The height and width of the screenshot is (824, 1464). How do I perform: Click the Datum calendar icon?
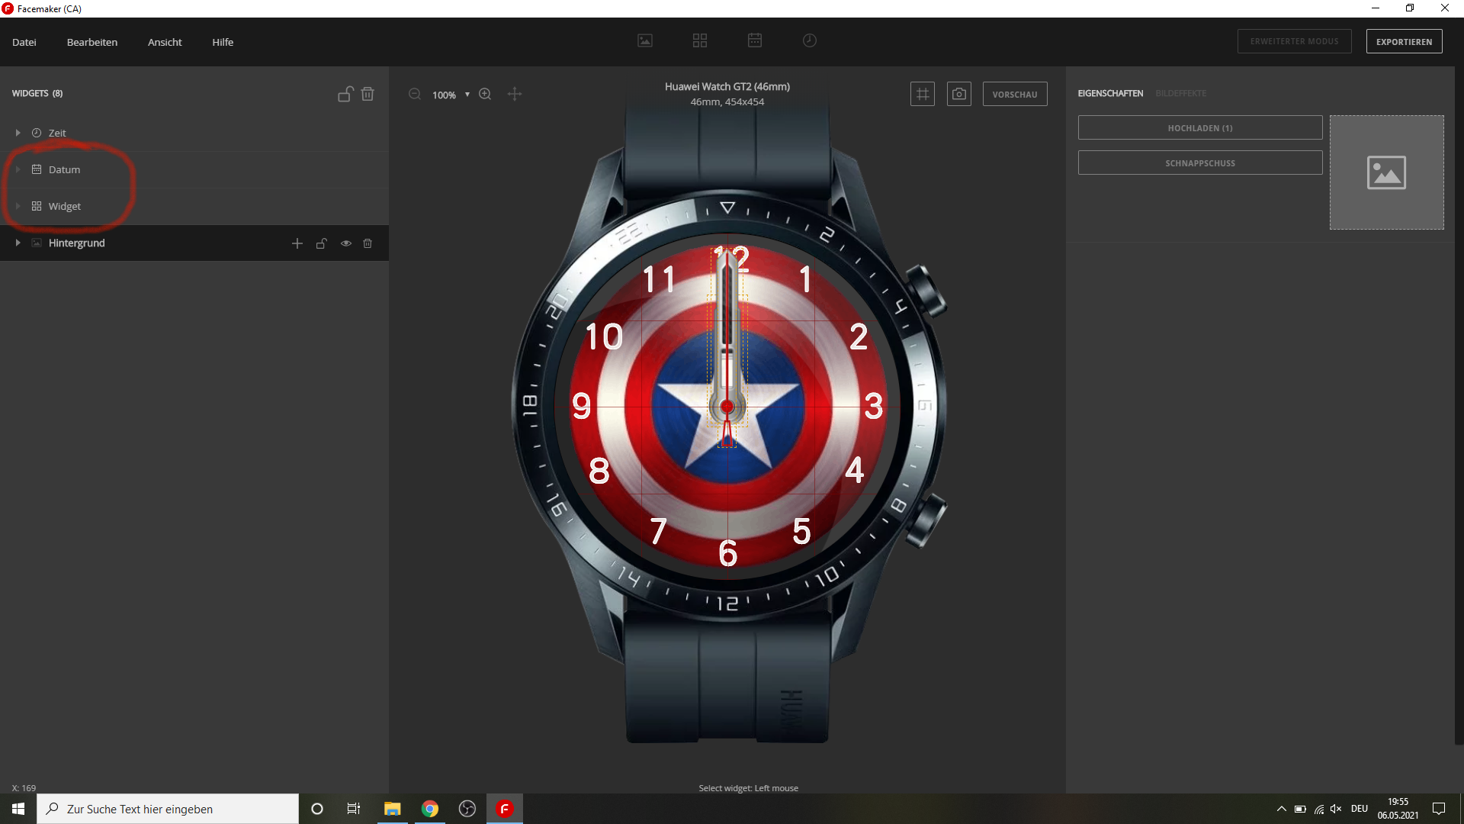tap(37, 169)
